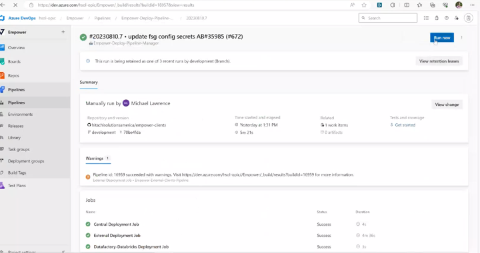Click the browser back arrow
Viewport: 480px width, 253px height.
tap(3, 5)
